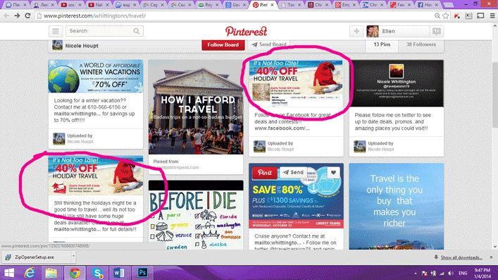This screenshot has width=498, height=280.
Task: Bookmark the page with the star icon
Action: pyautogui.click(x=446, y=16)
